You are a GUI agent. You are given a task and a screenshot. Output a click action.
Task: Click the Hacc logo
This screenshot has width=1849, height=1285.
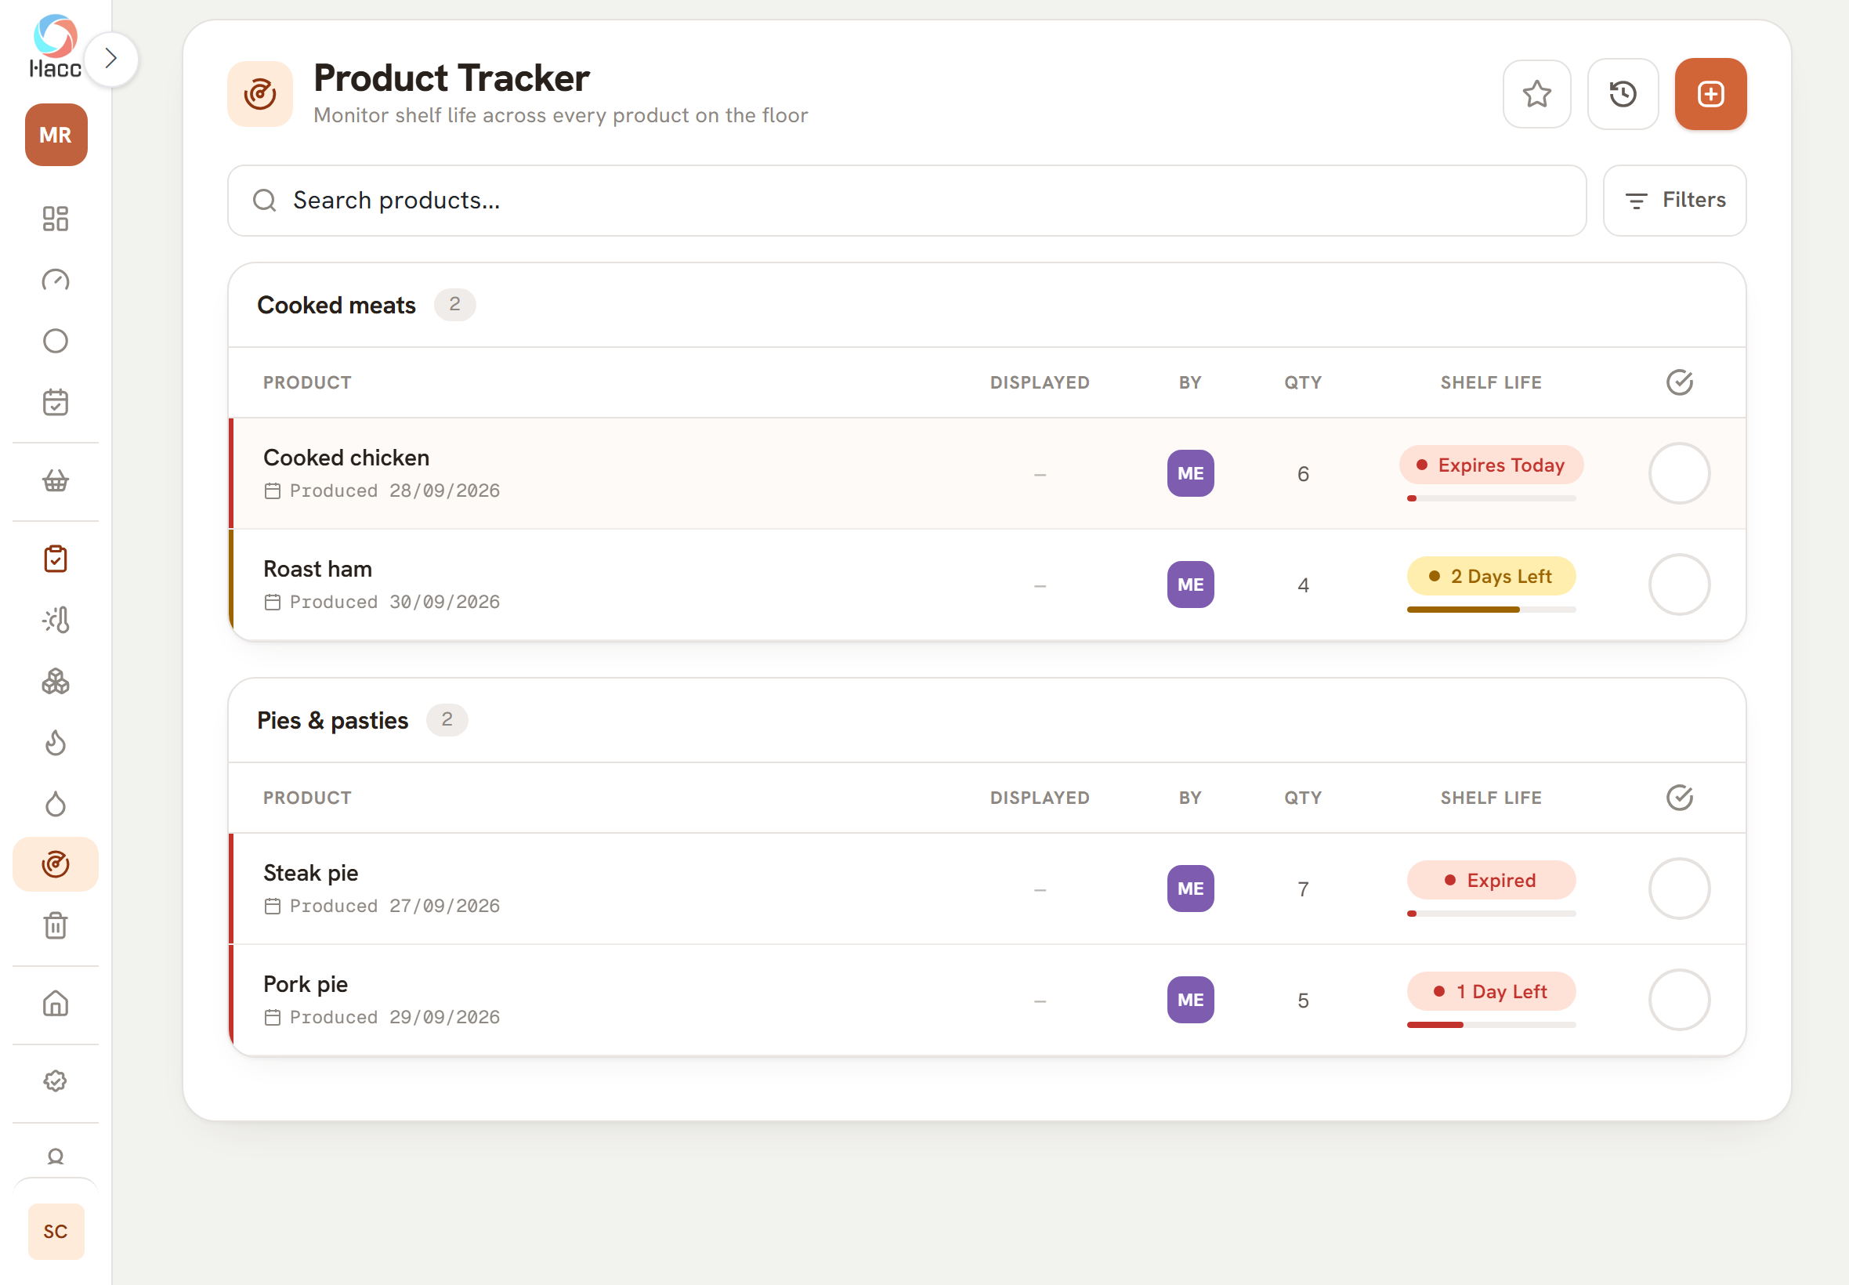pos(56,46)
